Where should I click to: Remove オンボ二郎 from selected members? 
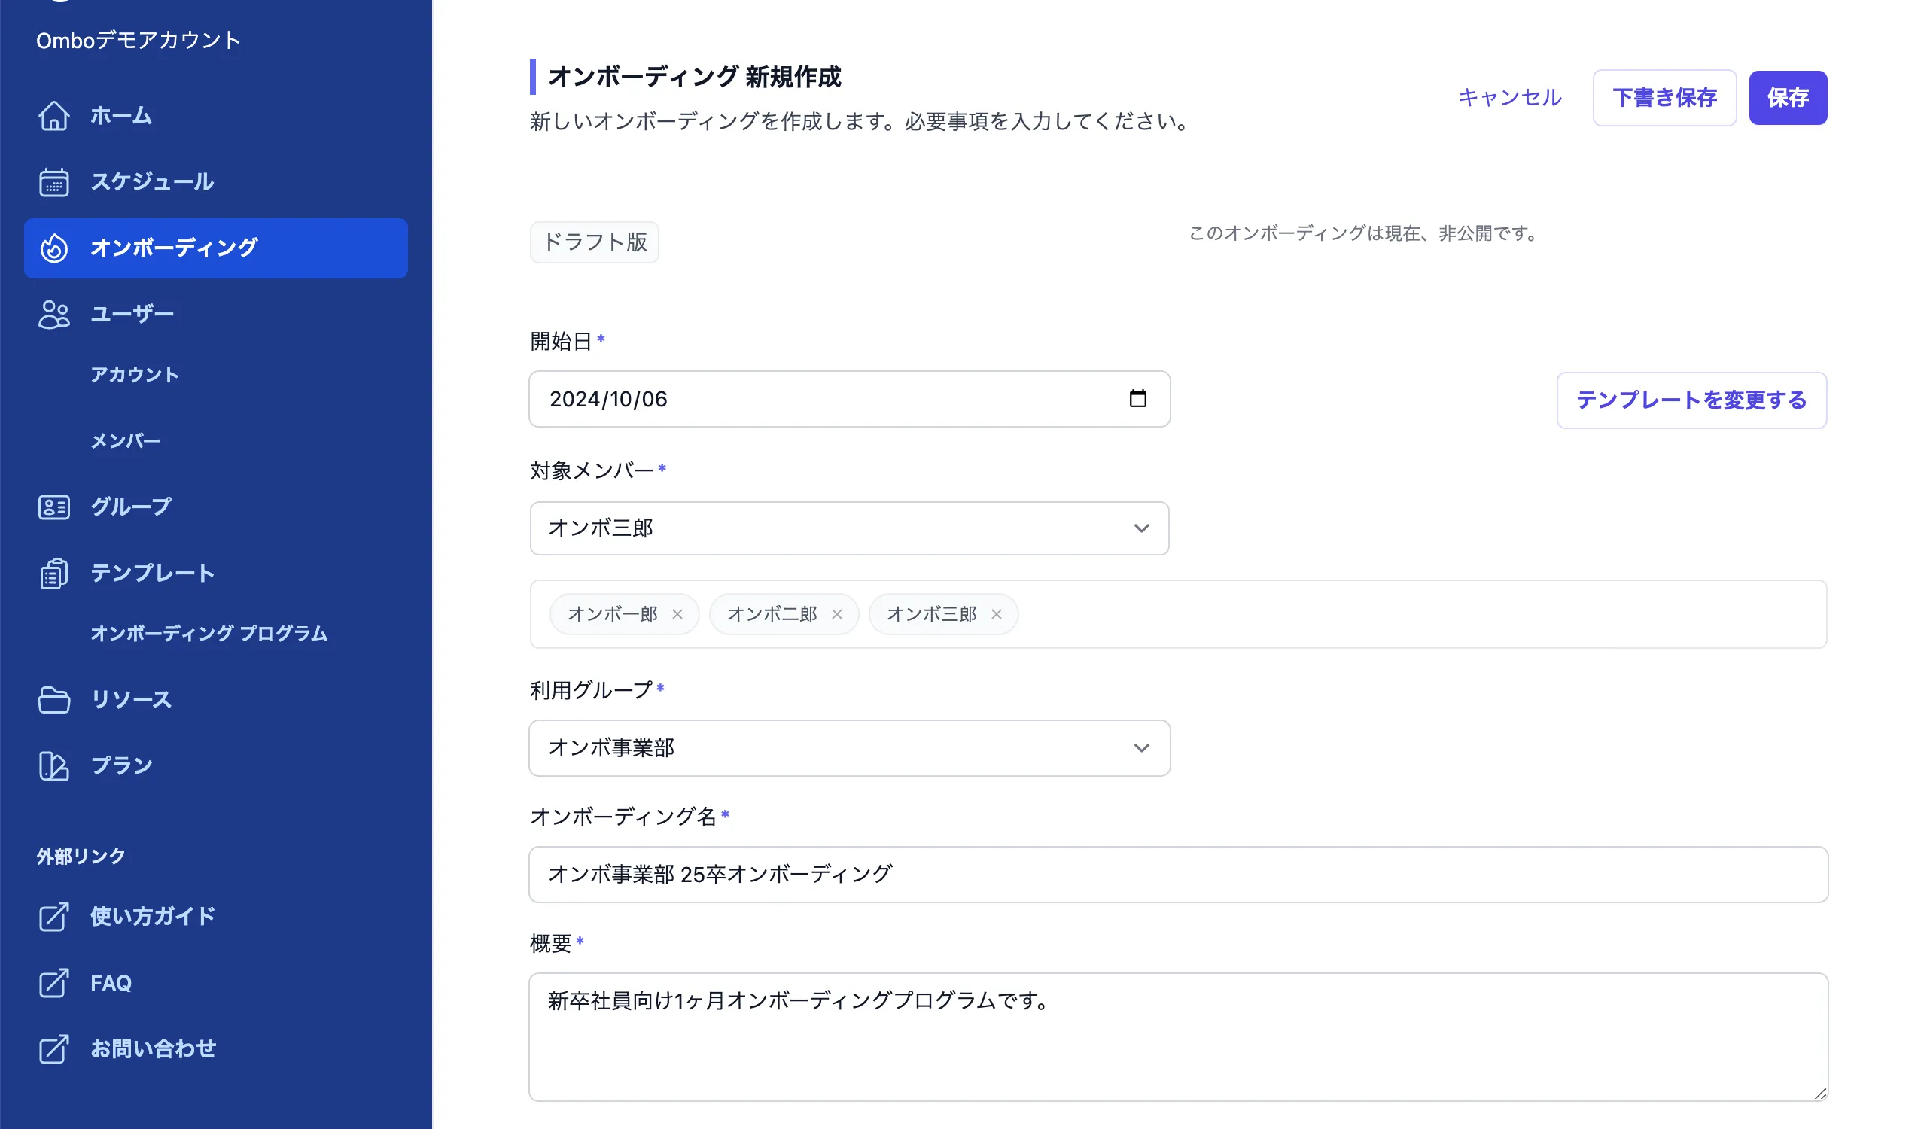pos(837,614)
